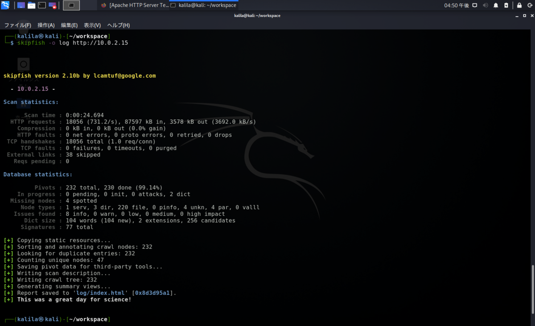The width and height of the screenshot is (535, 326).
Task: Click the volume speaker tray icon
Action: coord(486,5)
